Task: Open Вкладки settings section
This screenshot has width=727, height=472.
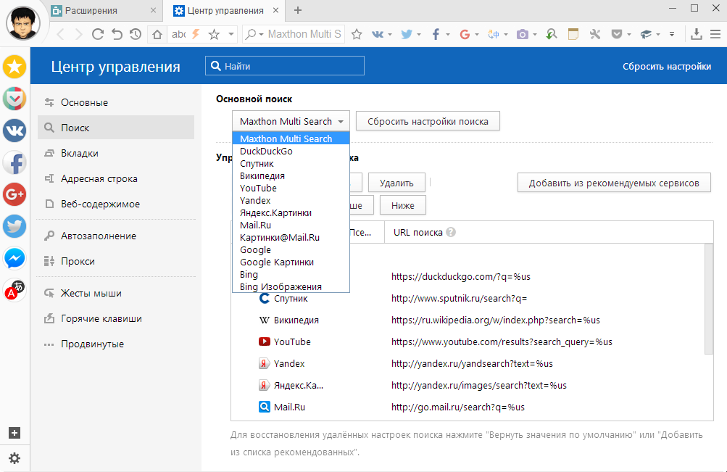Action: 116,153
